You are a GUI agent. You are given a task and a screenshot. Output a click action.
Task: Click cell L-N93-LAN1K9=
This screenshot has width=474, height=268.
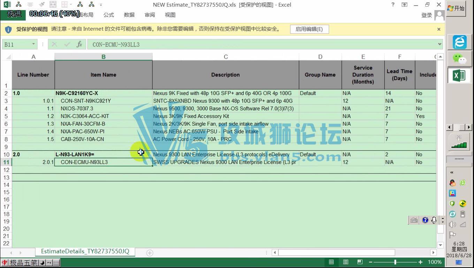point(103,155)
